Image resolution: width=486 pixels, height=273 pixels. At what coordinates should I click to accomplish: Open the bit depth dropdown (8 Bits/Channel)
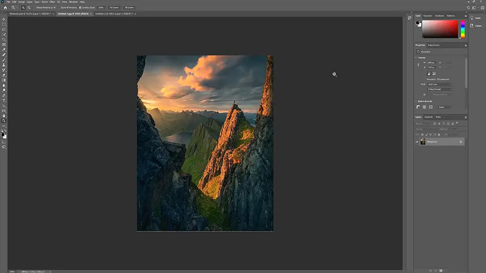point(439,88)
